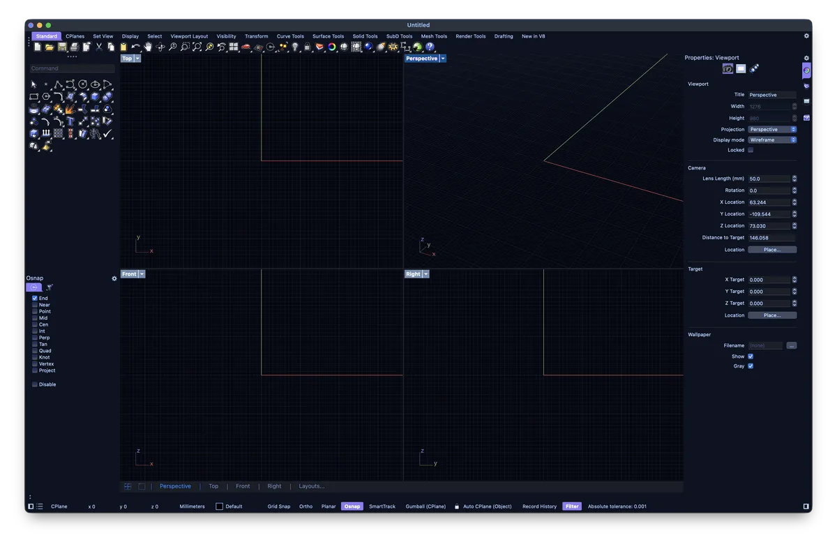837x549 pixels.
Task: Click the color wheel icon in toolbar
Action: [332, 47]
